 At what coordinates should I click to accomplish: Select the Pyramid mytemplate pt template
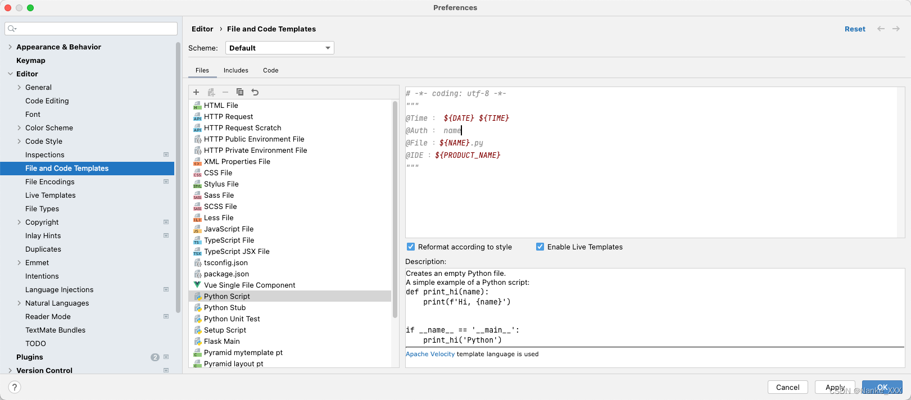pyautogui.click(x=290, y=352)
